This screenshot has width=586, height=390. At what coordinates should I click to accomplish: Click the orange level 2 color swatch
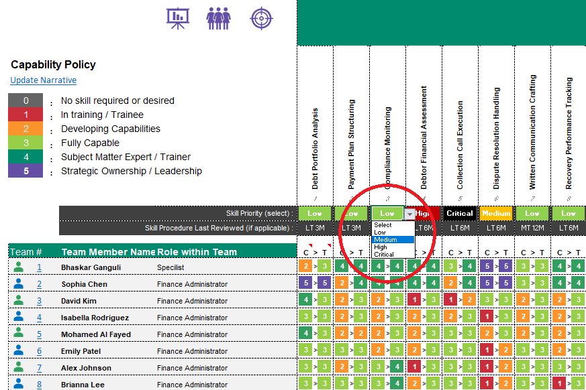(26, 129)
